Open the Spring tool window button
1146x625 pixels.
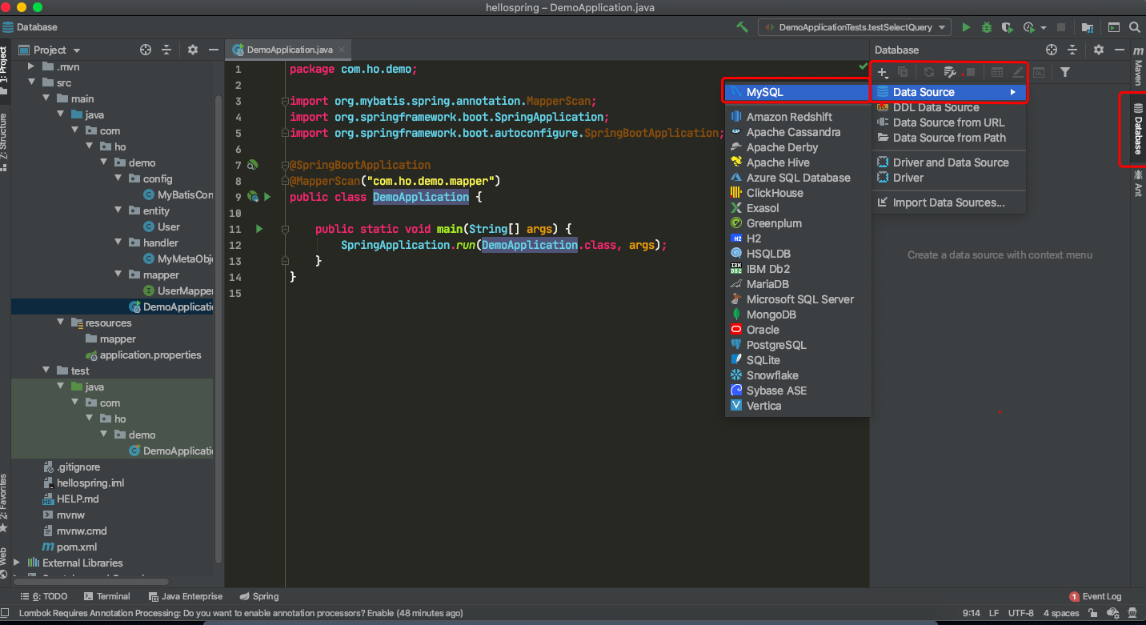point(259,596)
